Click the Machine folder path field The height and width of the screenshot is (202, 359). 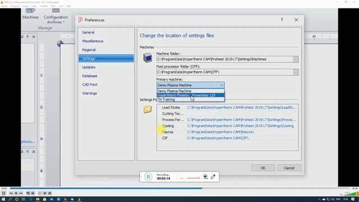(x=224, y=59)
